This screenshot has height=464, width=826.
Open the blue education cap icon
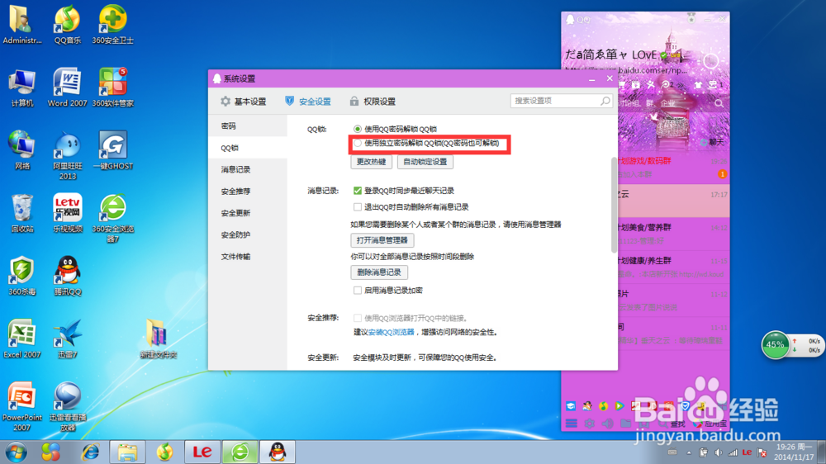click(x=571, y=406)
